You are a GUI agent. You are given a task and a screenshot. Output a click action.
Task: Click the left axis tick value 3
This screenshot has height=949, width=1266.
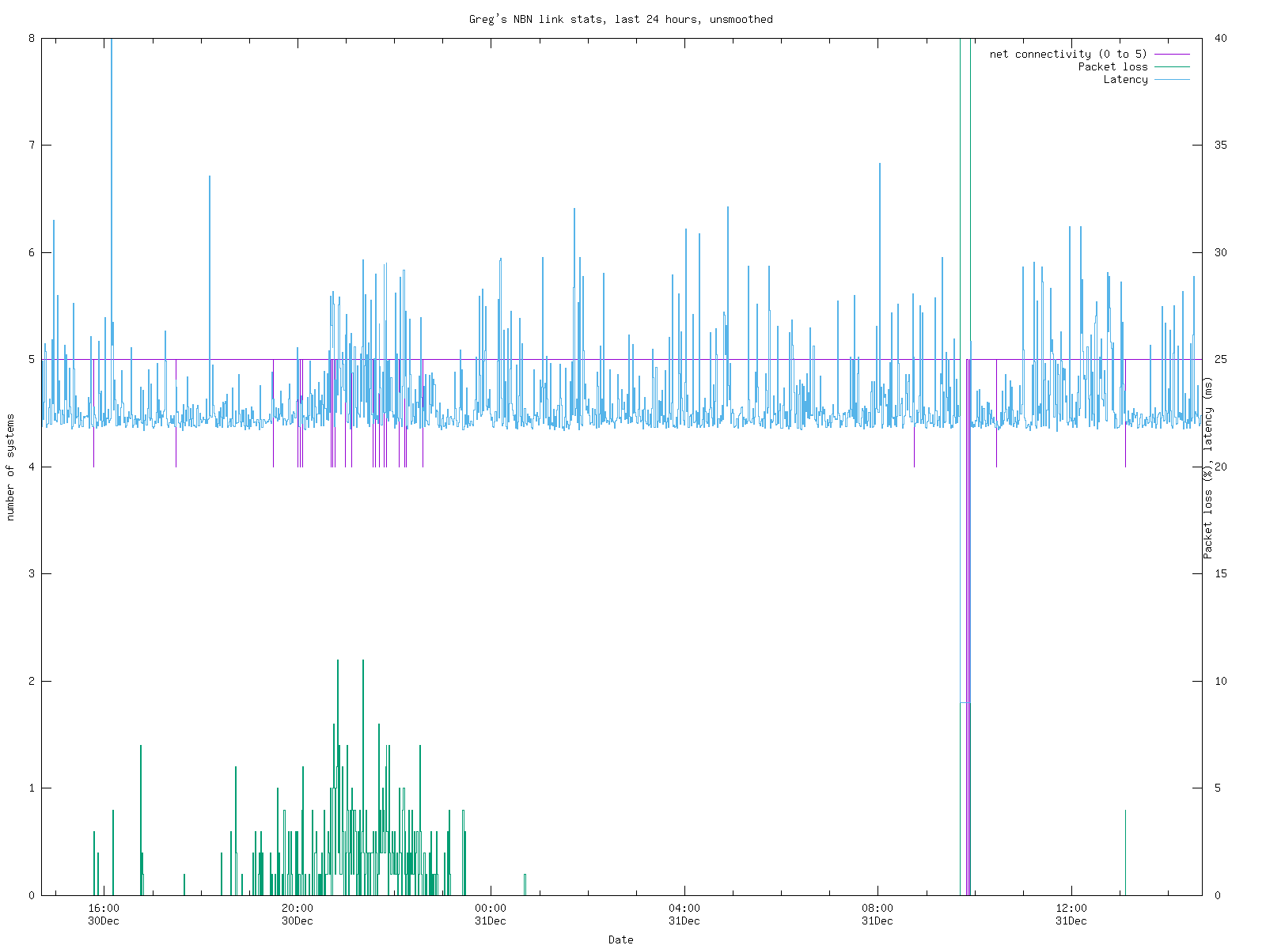(x=32, y=573)
